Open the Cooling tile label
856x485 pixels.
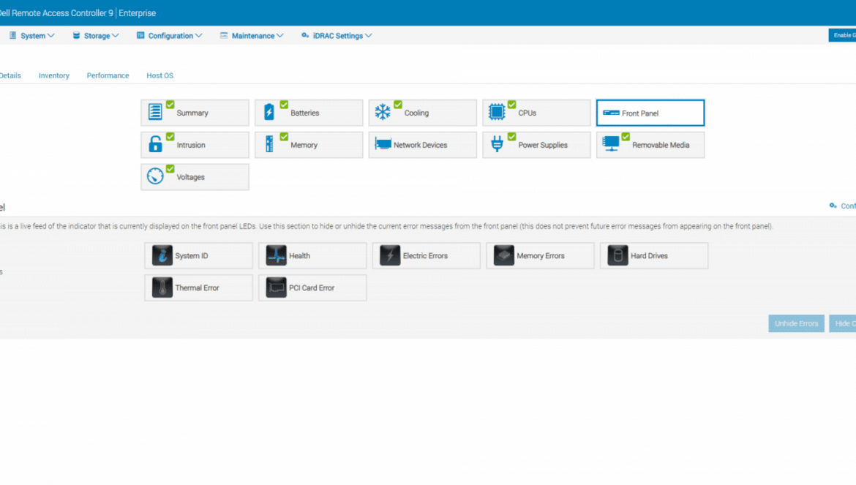(416, 113)
